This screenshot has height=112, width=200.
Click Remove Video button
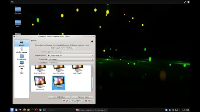tap(82, 97)
